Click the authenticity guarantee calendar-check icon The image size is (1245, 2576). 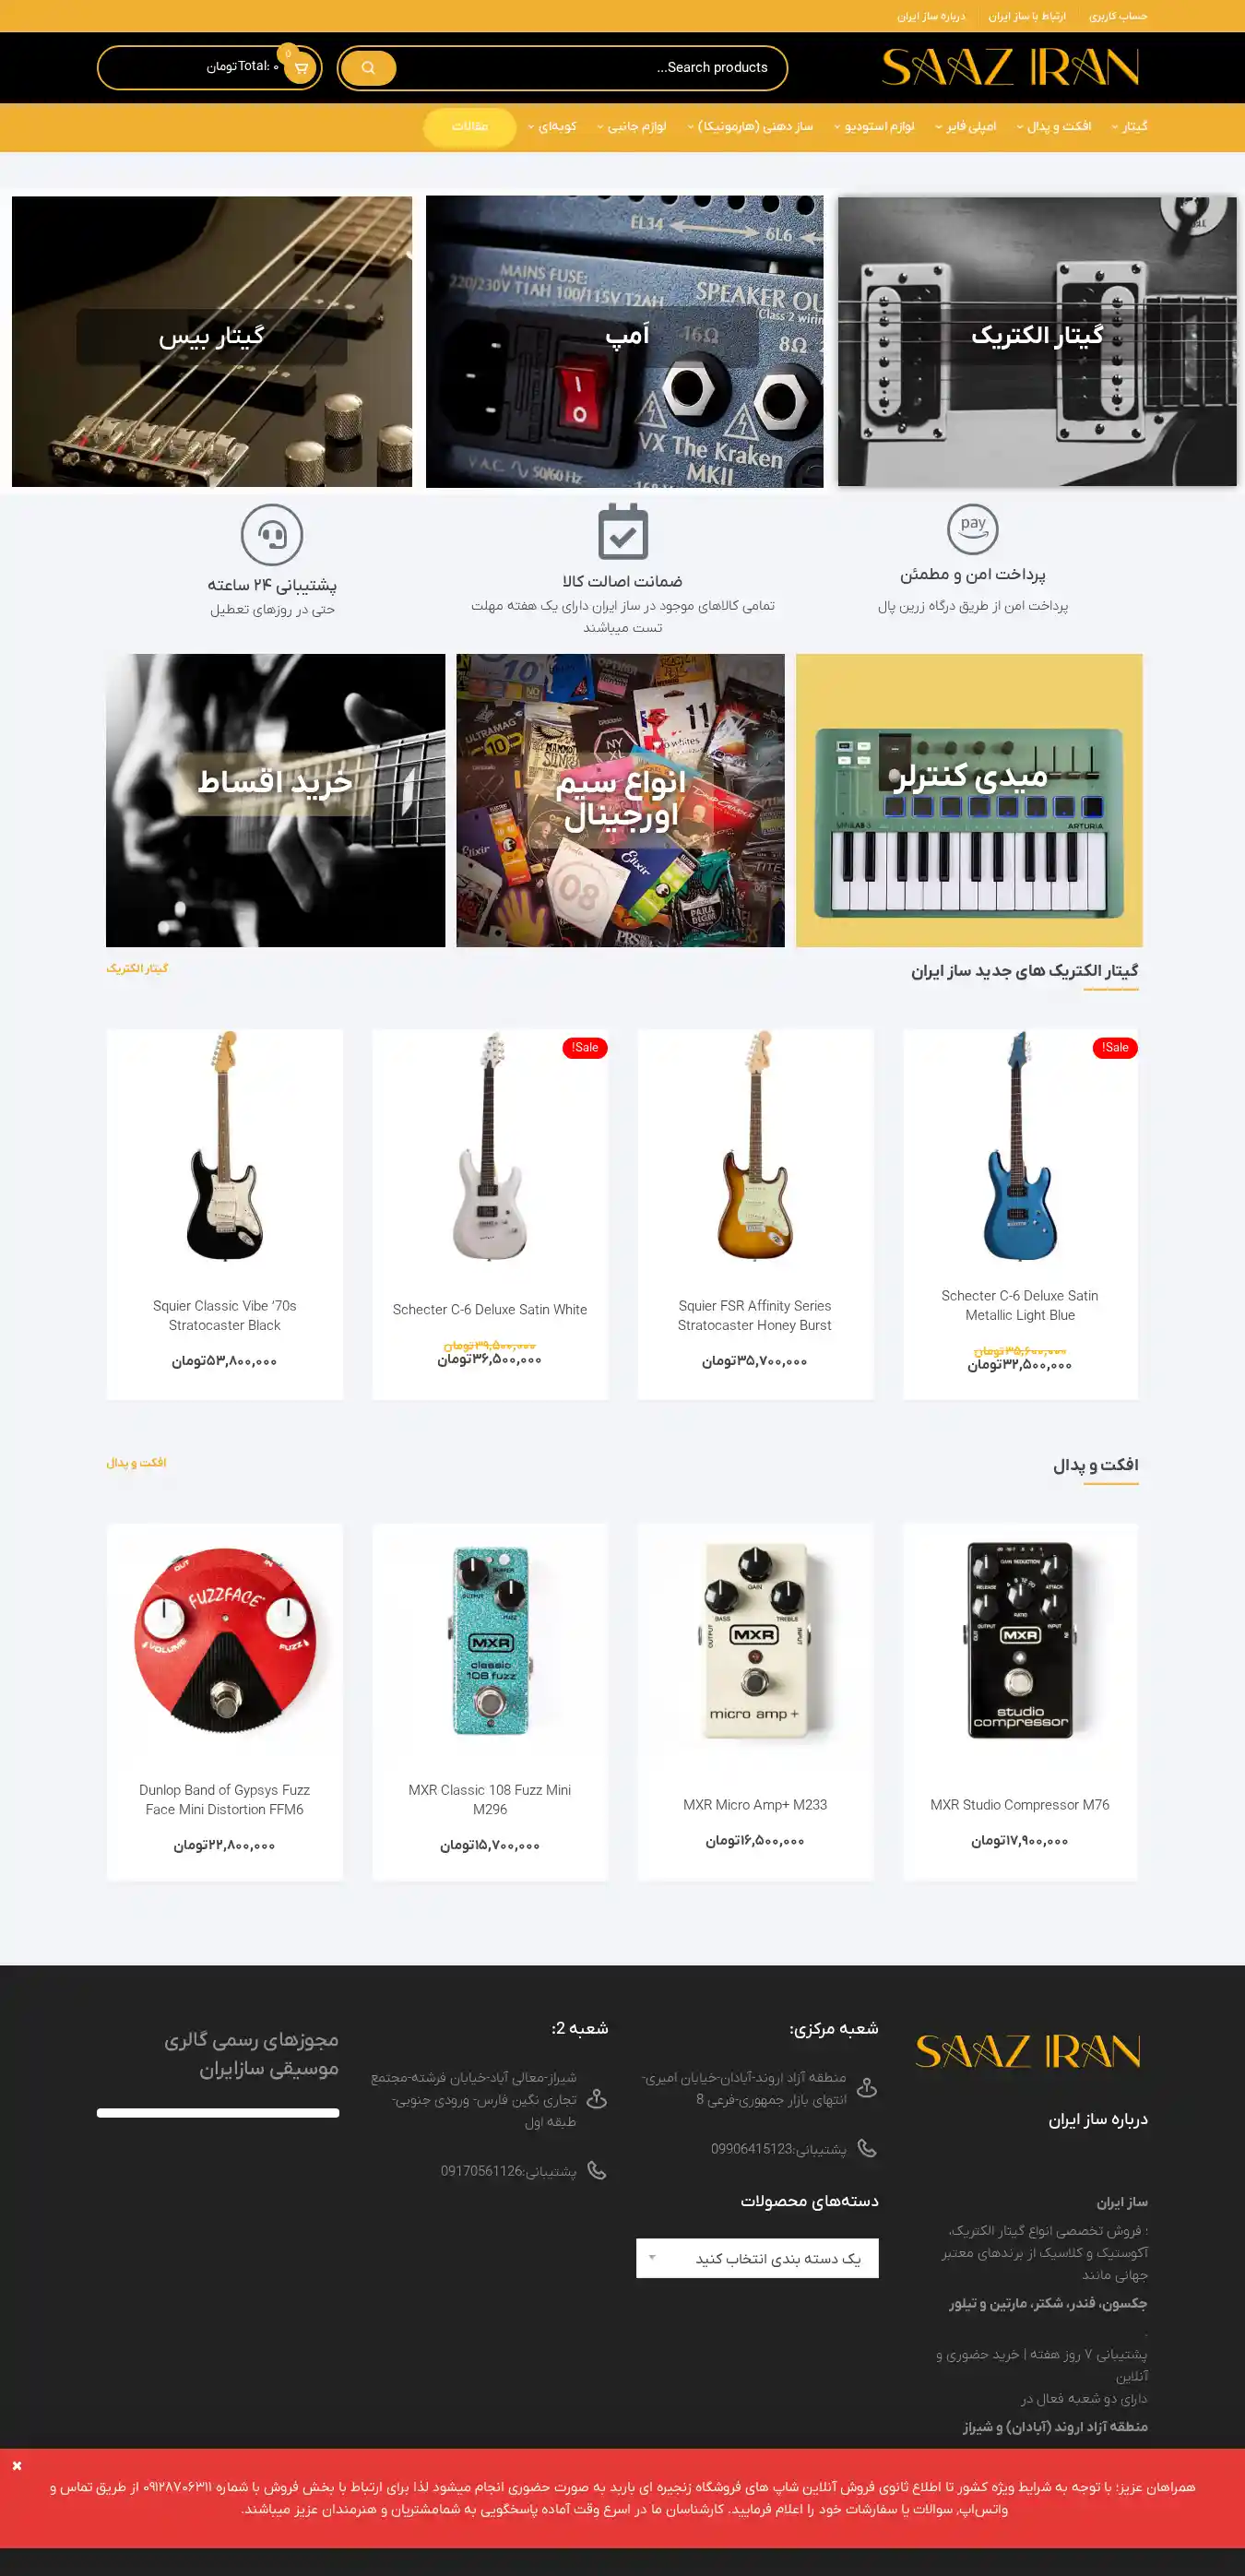(623, 531)
